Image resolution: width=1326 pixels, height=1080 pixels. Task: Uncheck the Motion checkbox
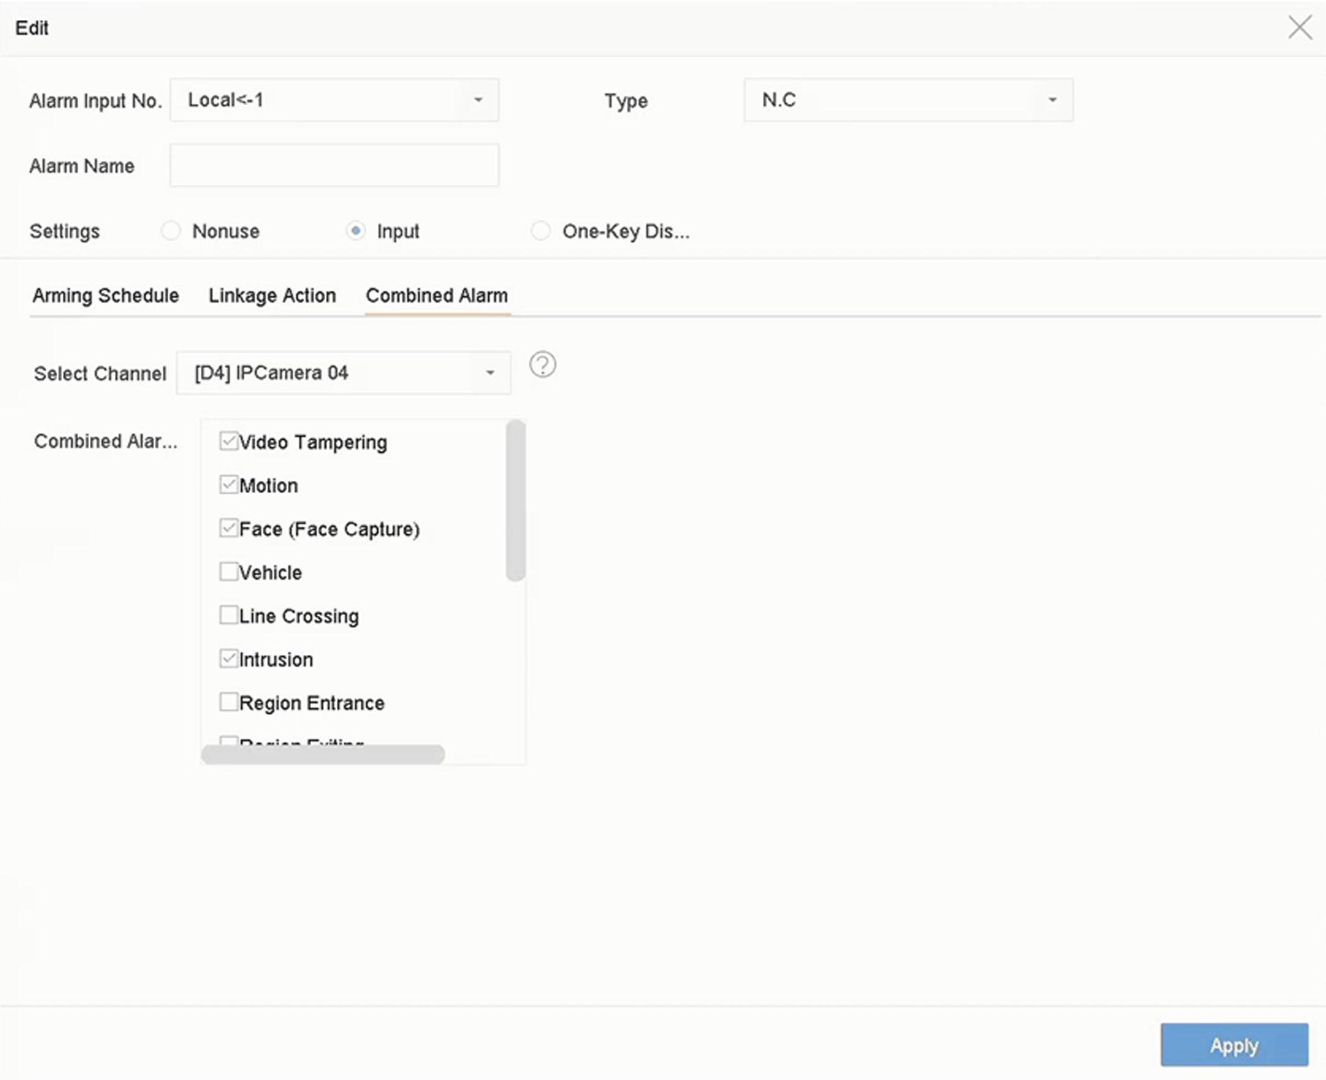[229, 485]
